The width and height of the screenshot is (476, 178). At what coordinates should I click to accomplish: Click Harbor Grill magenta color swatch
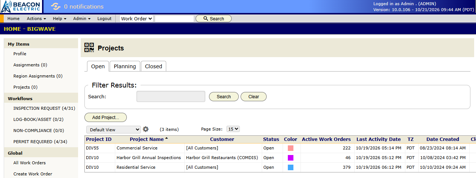tap(290, 158)
